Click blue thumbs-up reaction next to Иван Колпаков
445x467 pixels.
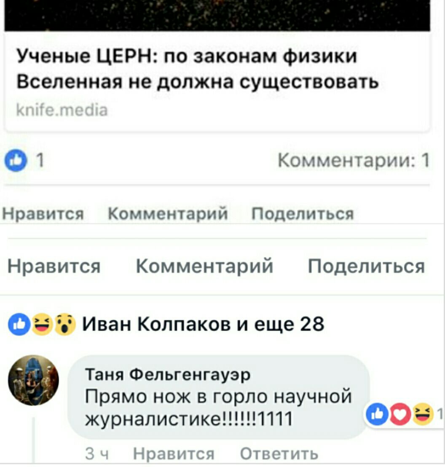[x=19, y=325]
